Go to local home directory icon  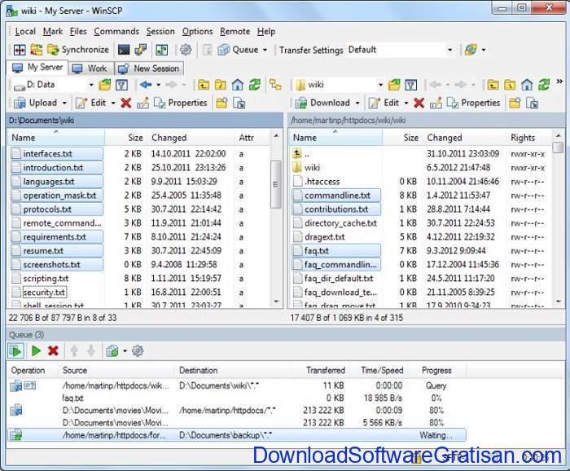point(238,85)
